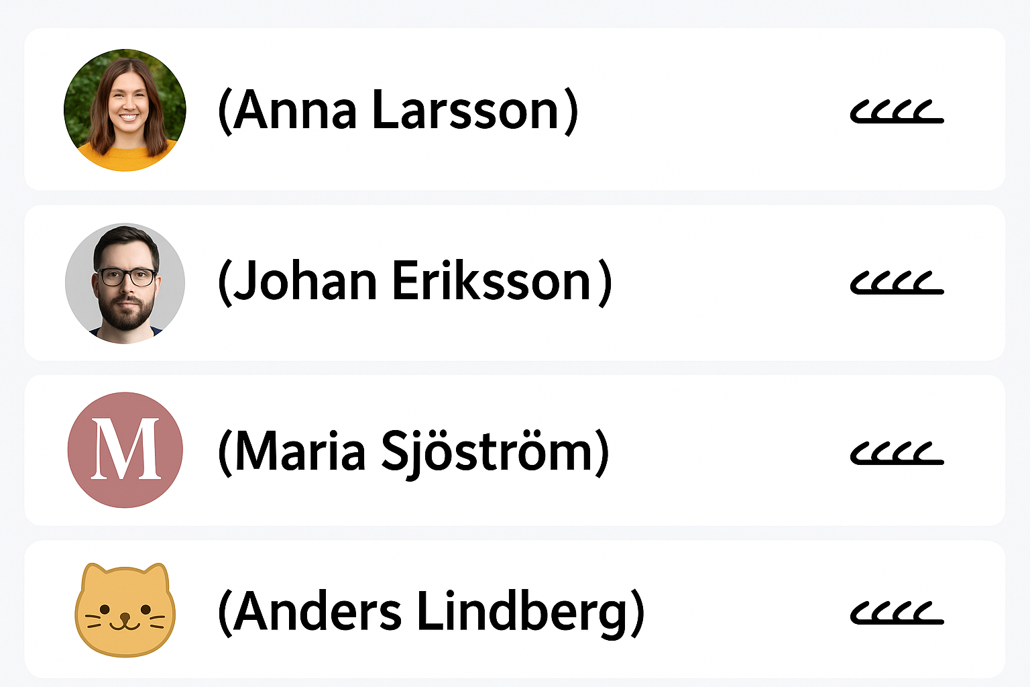Click Johan Eriksson's avatar photo

pyautogui.click(x=125, y=283)
